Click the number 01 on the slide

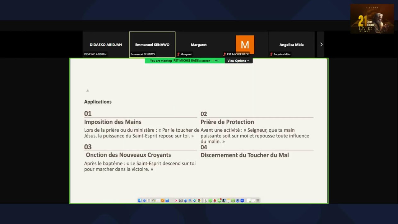coord(88,114)
